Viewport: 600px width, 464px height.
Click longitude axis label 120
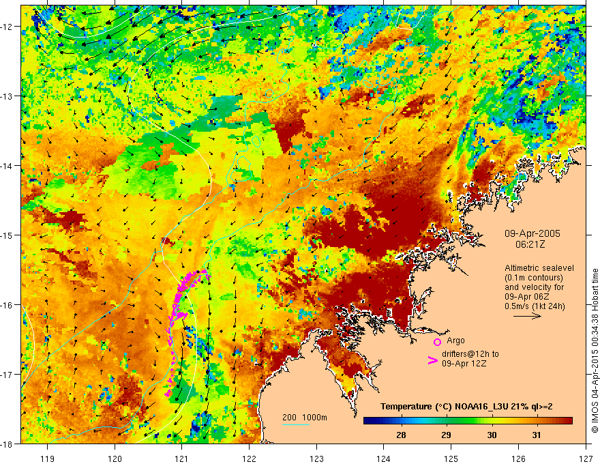[x=115, y=459]
